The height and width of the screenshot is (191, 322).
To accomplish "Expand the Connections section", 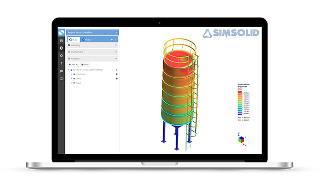I will click(116, 52).
